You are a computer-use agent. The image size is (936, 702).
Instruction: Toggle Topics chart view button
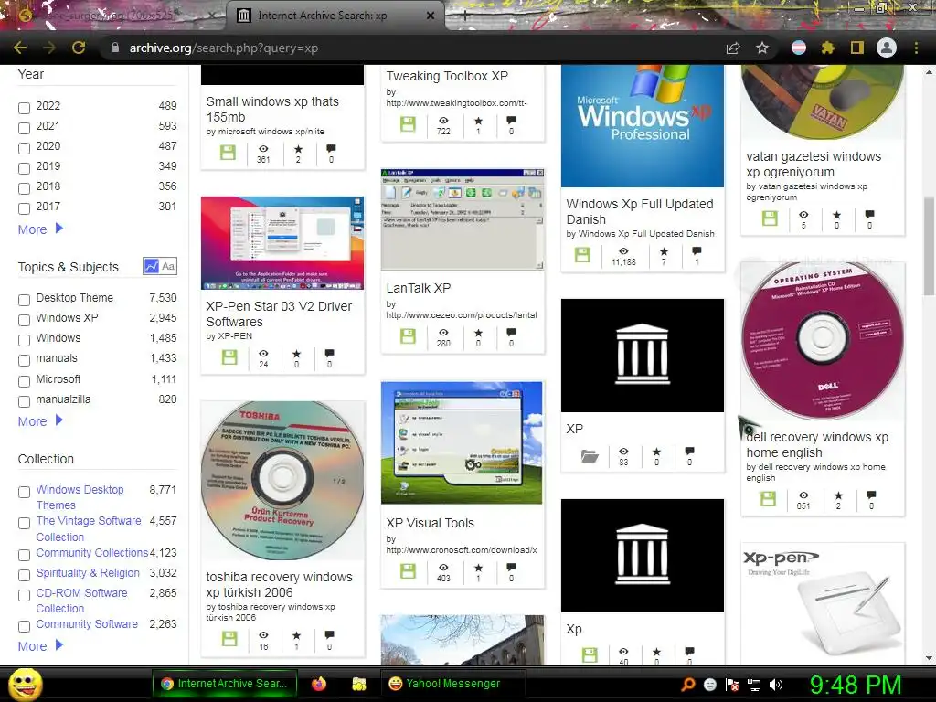[152, 266]
